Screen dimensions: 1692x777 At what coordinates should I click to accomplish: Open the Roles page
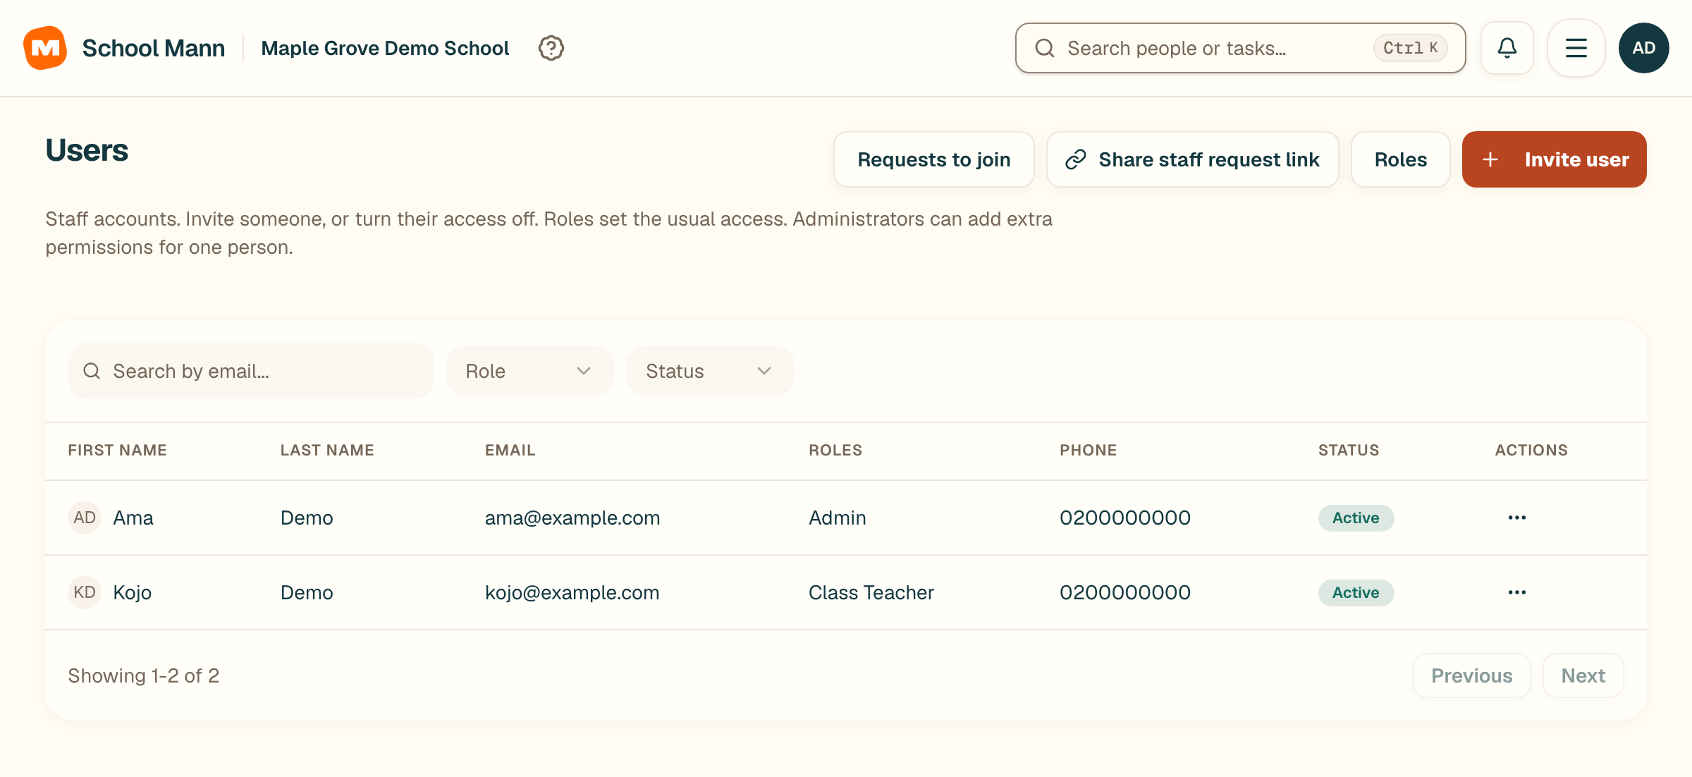pyautogui.click(x=1401, y=159)
